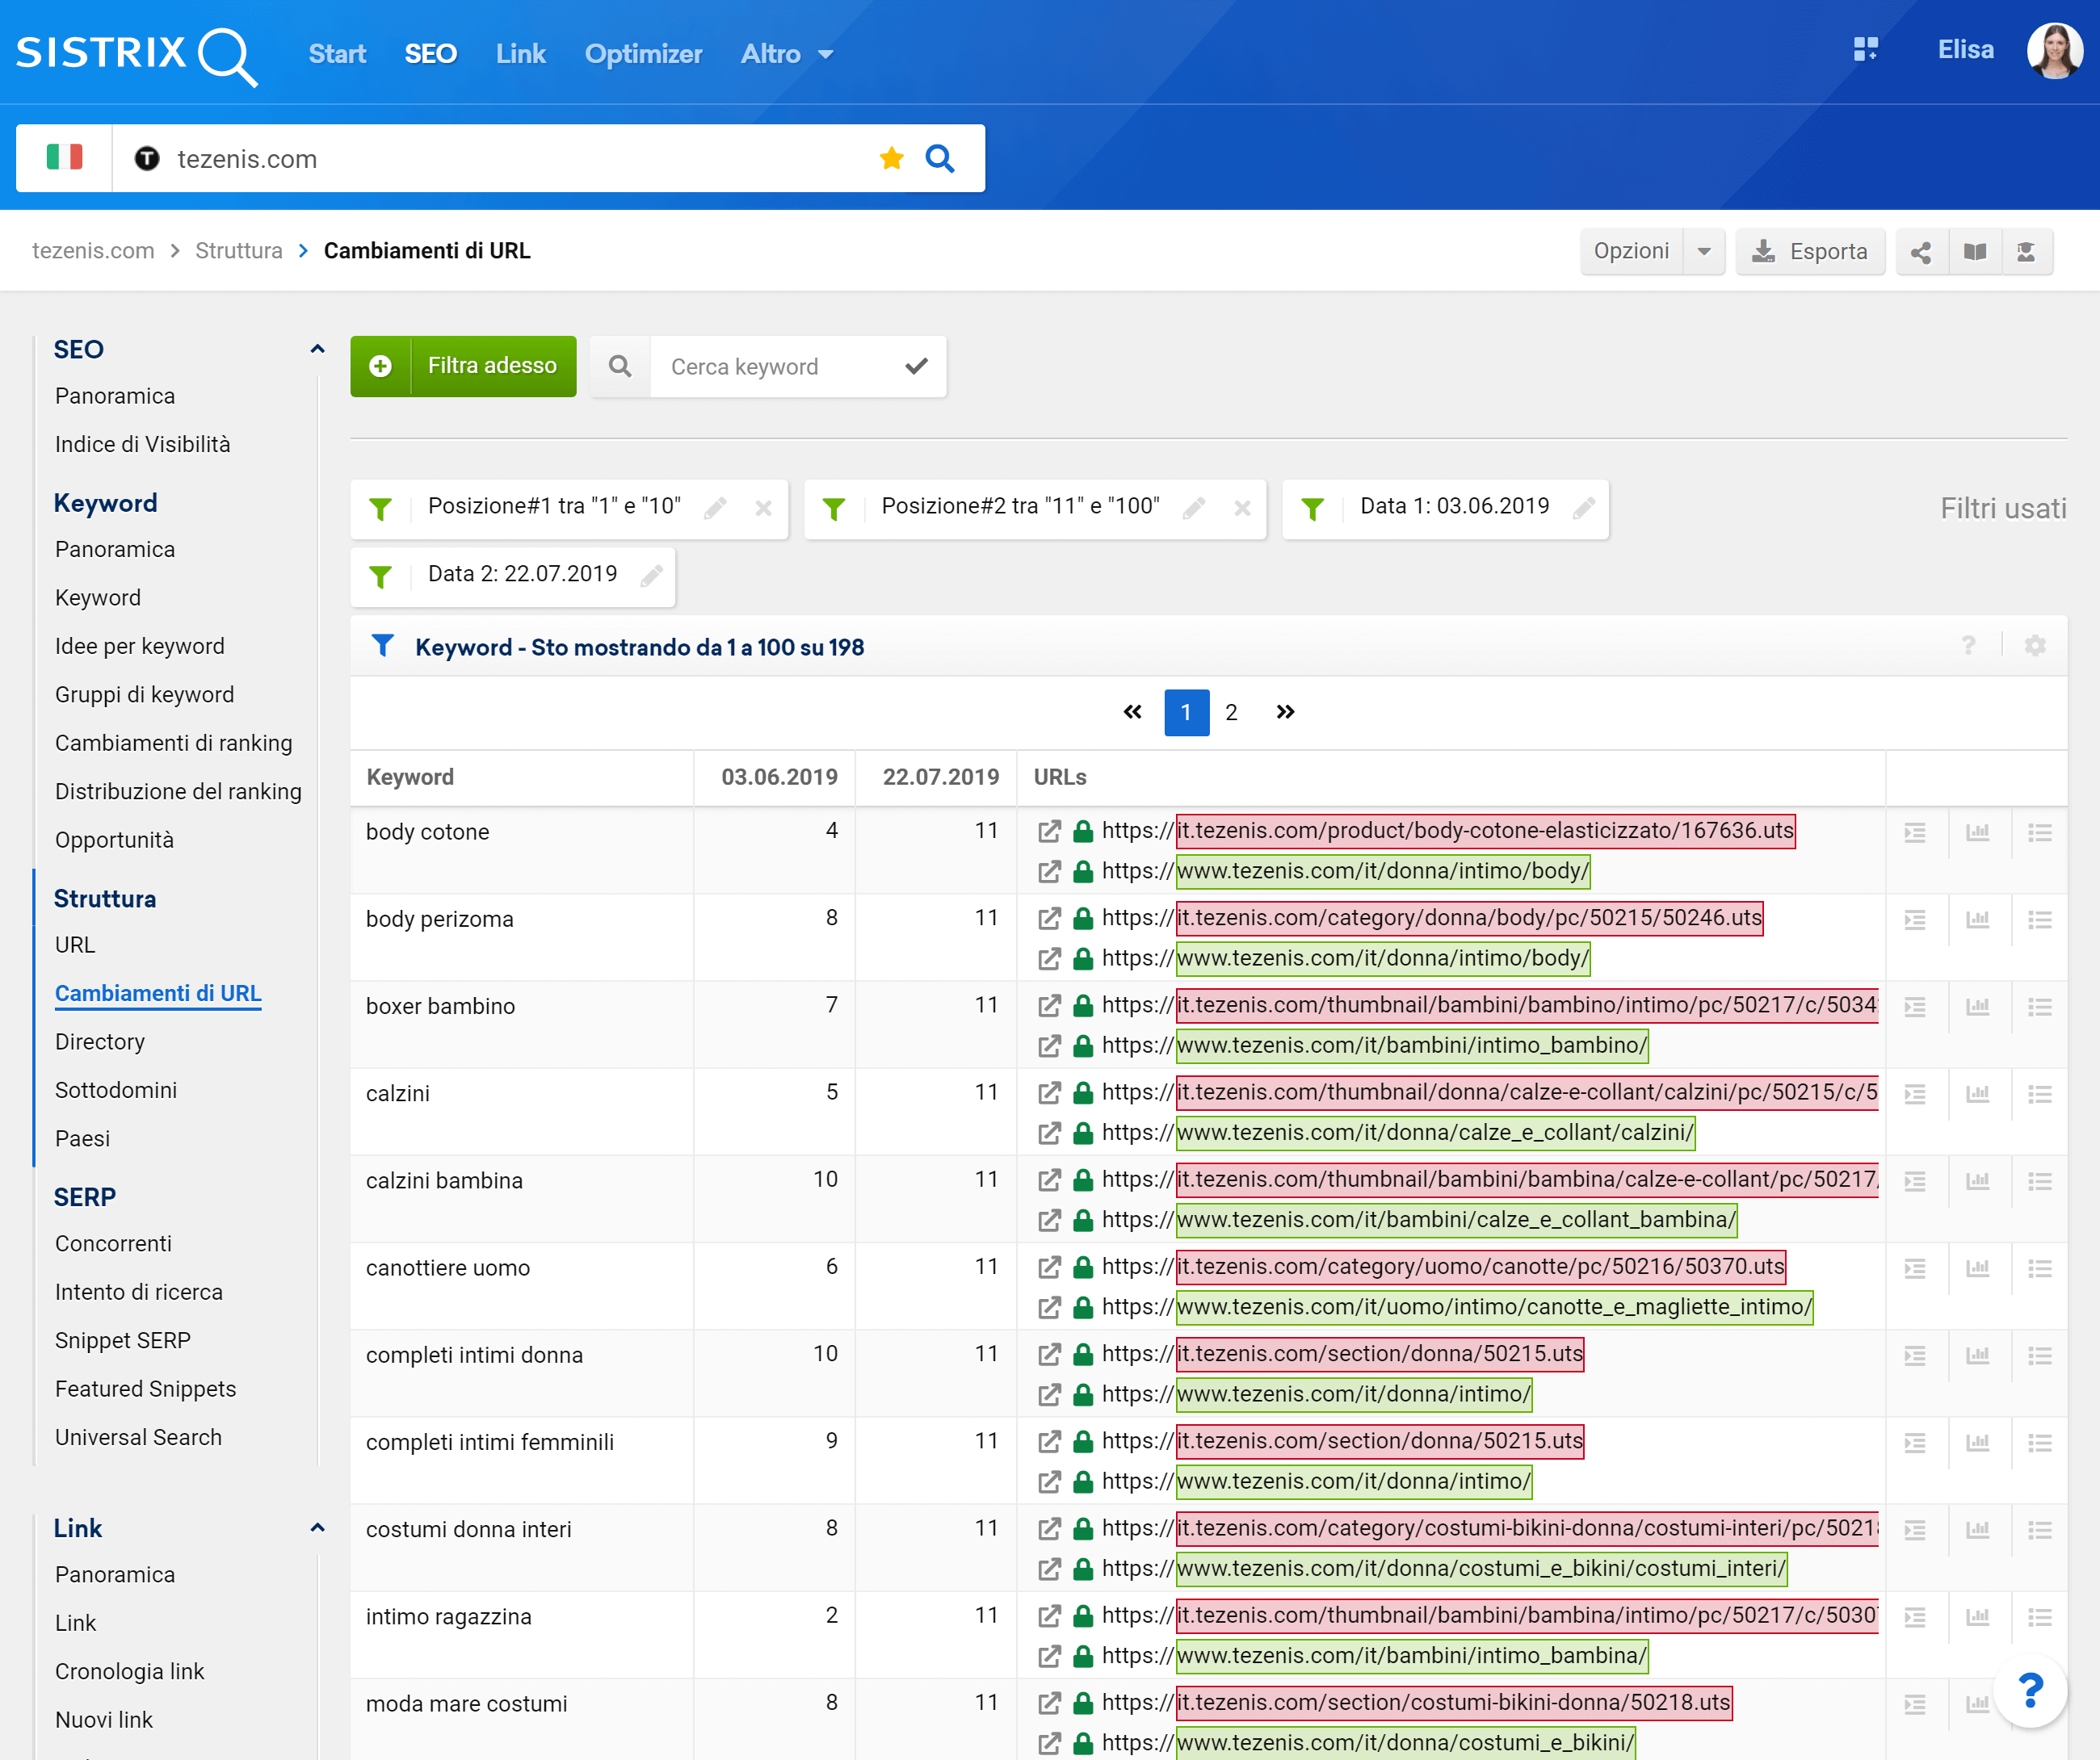This screenshot has height=1760, width=2100.
Task: Open indent list icon for body cotone row
Action: click(x=1915, y=832)
